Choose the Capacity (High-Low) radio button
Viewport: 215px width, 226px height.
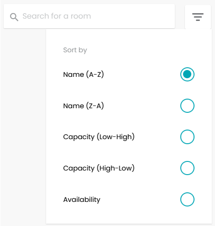coord(187,168)
